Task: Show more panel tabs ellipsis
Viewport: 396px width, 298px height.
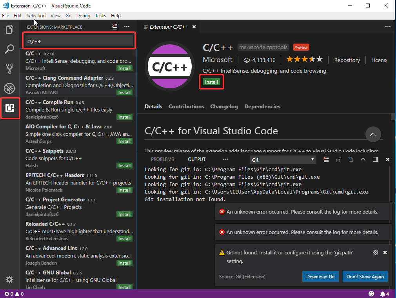Action: click(225, 159)
